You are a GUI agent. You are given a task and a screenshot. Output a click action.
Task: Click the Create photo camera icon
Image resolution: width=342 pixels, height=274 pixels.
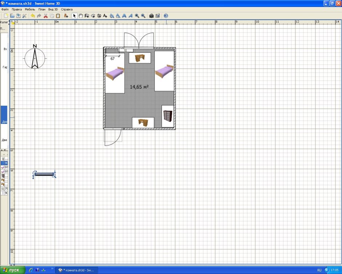151,16
